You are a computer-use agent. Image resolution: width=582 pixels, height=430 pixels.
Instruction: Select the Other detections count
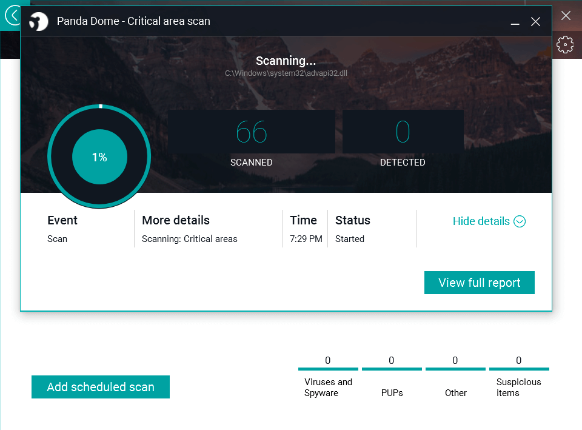455,361
